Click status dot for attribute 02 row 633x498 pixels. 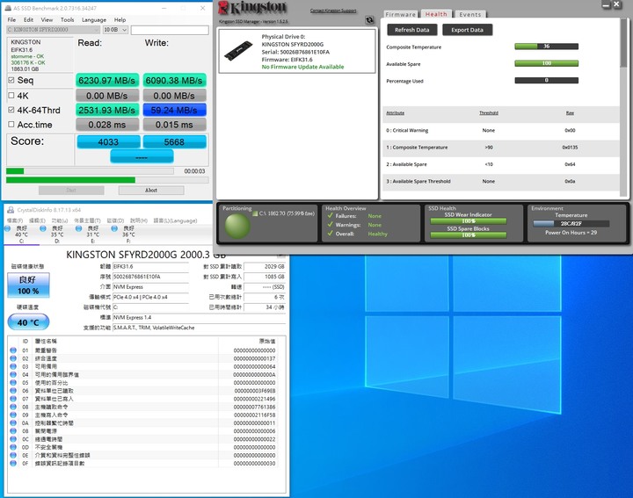[13, 358]
